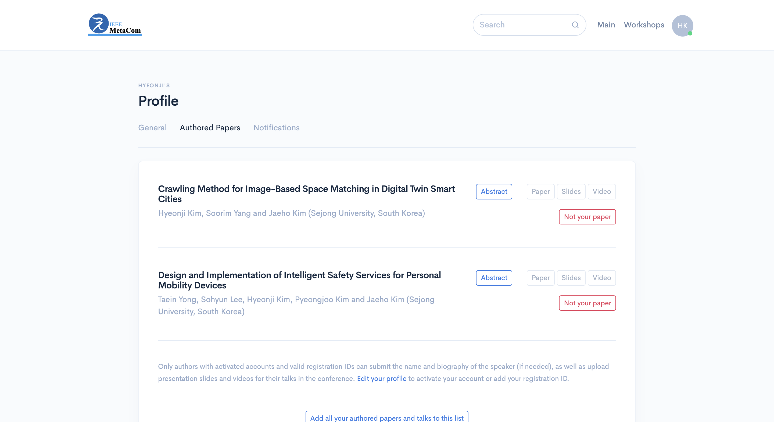Switch to the Notifications tab
Screen dimensions: 774x422
click(x=277, y=128)
